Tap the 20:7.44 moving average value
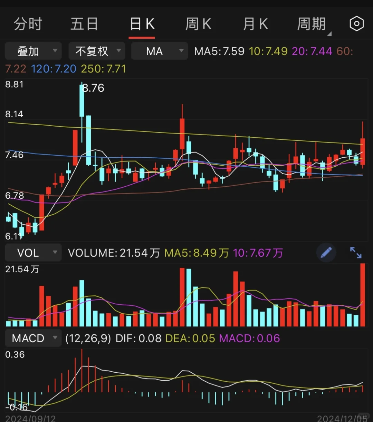 tap(312, 51)
